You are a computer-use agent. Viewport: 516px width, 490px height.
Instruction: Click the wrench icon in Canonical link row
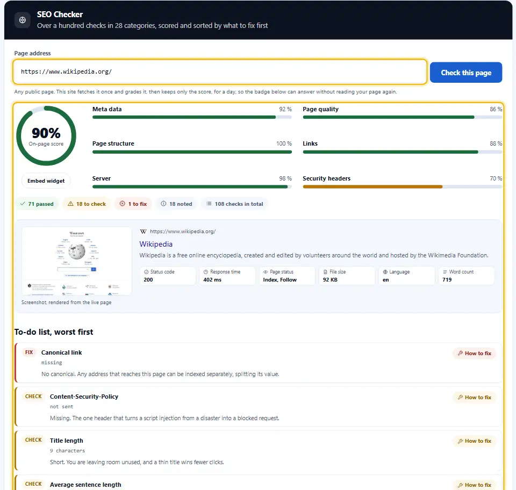pos(461,353)
